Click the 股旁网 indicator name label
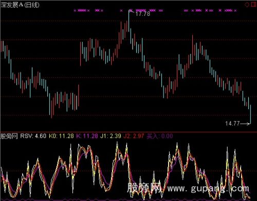Screen dimensions: 257x201 9,136
